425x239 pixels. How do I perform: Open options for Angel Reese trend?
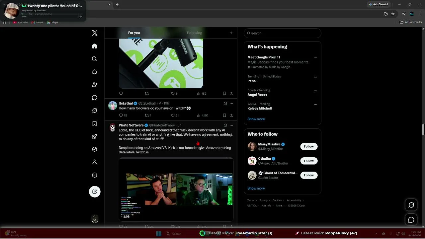[315, 91]
